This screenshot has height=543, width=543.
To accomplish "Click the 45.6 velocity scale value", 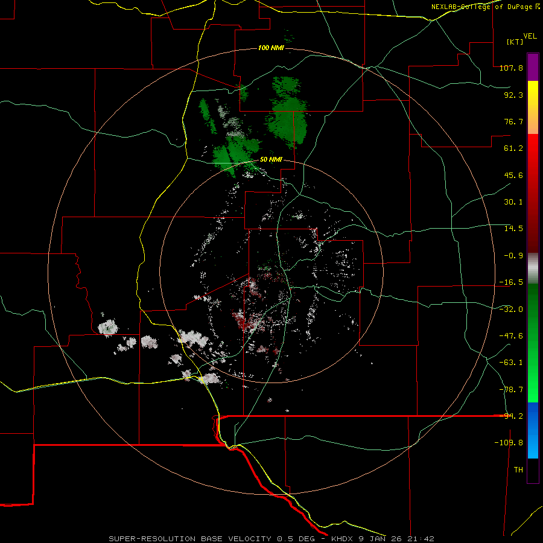I will point(513,175).
